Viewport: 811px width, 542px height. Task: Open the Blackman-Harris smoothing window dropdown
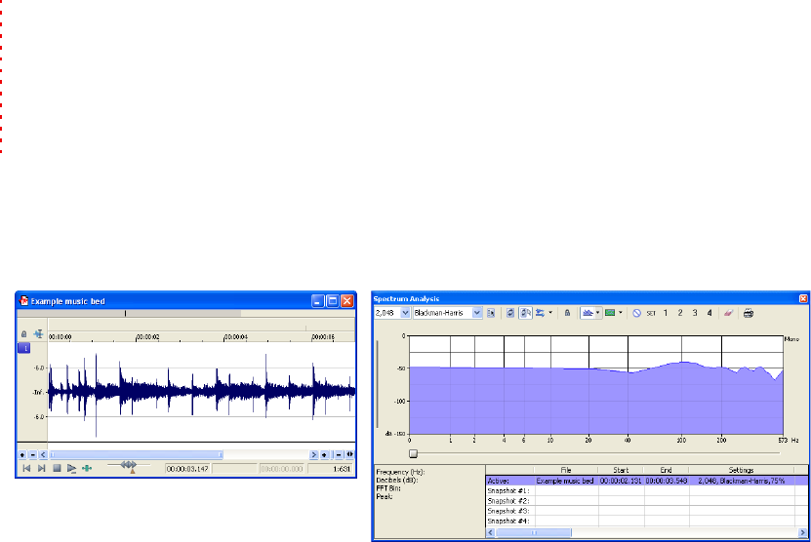click(477, 313)
